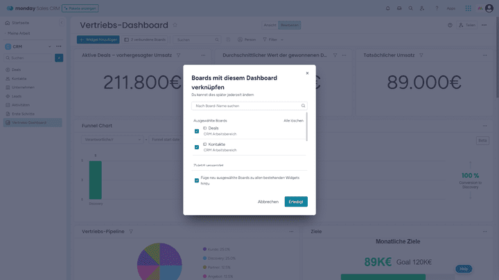Click the sidebar Suchen search field
Image resolution: width=499 pixels, height=280 pixels.
coord(28,58)
